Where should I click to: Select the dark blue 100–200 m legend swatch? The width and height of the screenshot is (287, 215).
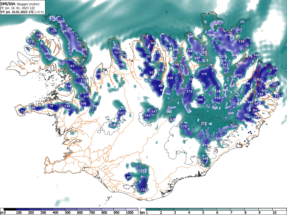pyautogui.click(x=22, y=209)
